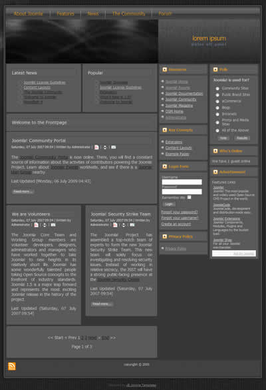Click the Username input field
The width and height of the screenshot is (266, 390).
coord(182,182)
